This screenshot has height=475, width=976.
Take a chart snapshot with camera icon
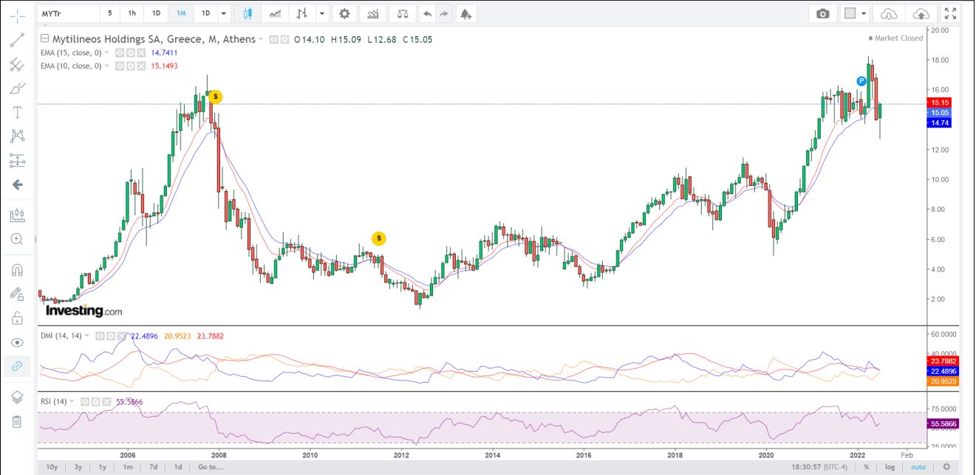[822, 13]
